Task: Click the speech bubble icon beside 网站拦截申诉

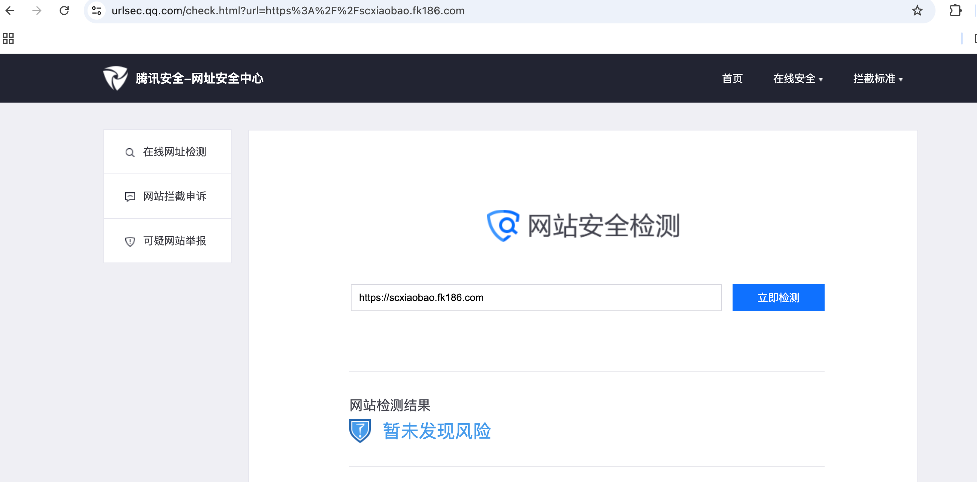Action: 130,197
